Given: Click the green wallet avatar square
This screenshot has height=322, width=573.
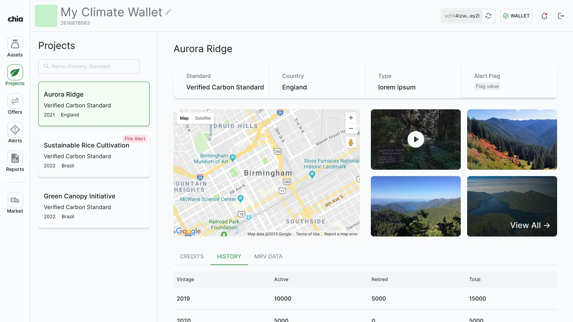Looking at the screenshot, I should click(46, 16).
